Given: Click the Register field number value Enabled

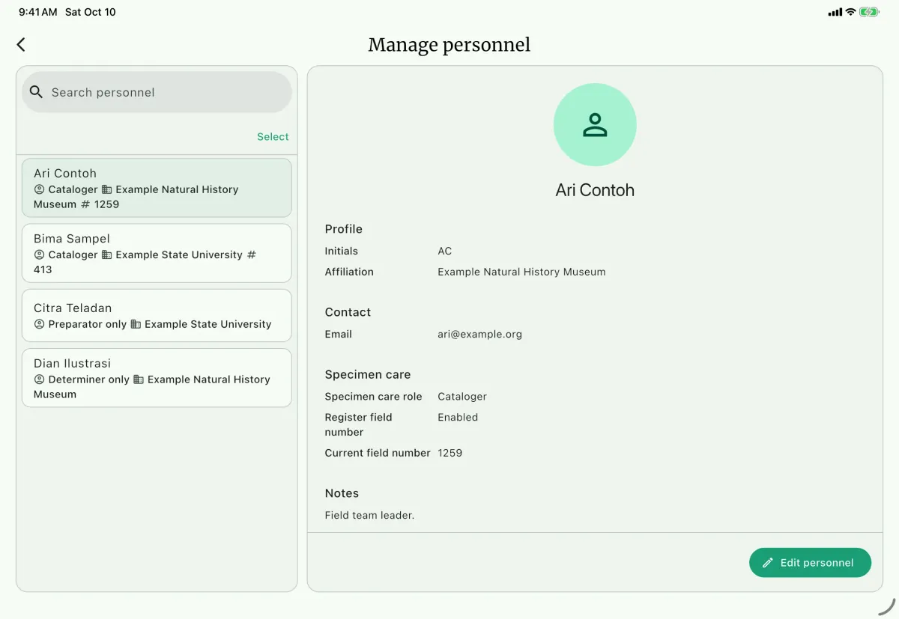Looking at the screenshot, I should pos(458,418).
